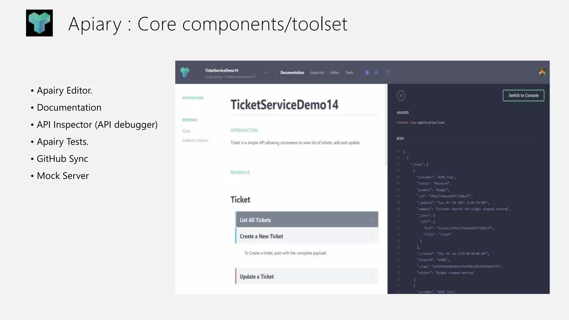The height and width of the screenshot is (320, 569).
Task: Click the BODY label in the response panel
Action: (x=400, y=138)
